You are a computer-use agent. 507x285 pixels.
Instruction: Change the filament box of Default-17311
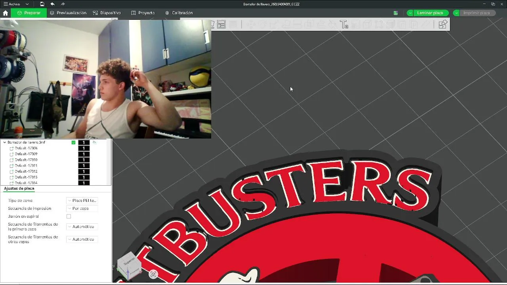[84, 166]
